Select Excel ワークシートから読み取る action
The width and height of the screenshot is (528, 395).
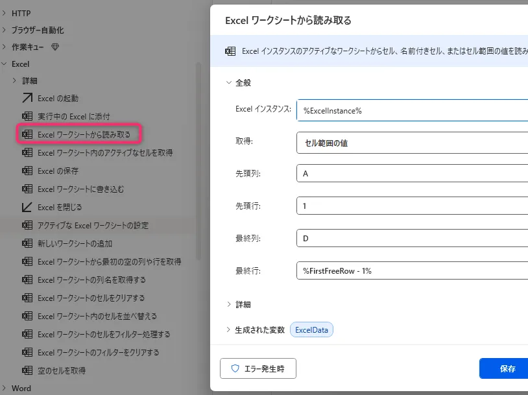point(84,135)
